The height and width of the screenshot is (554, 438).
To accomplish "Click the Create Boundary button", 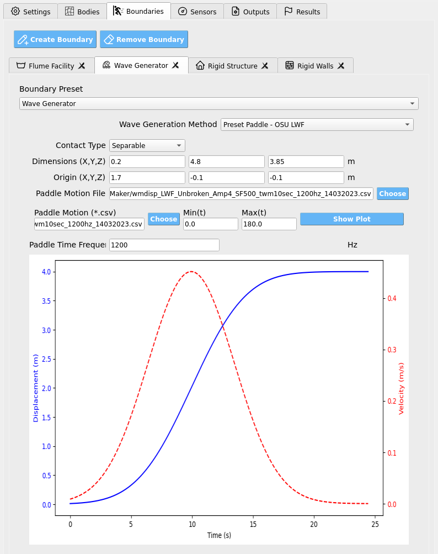I will pyautogui.click(x=56, y=39).
